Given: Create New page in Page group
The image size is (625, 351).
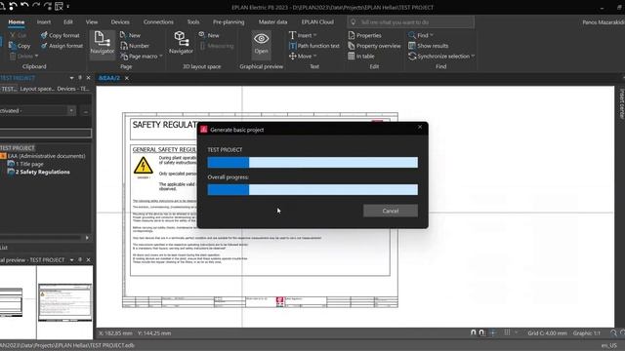Looking at the screenshot, I should (130, 35).
